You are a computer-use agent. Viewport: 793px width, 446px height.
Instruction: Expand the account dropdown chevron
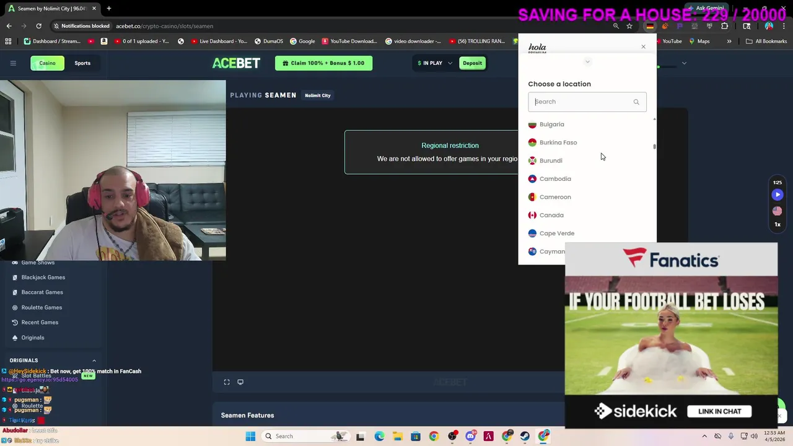684,63
